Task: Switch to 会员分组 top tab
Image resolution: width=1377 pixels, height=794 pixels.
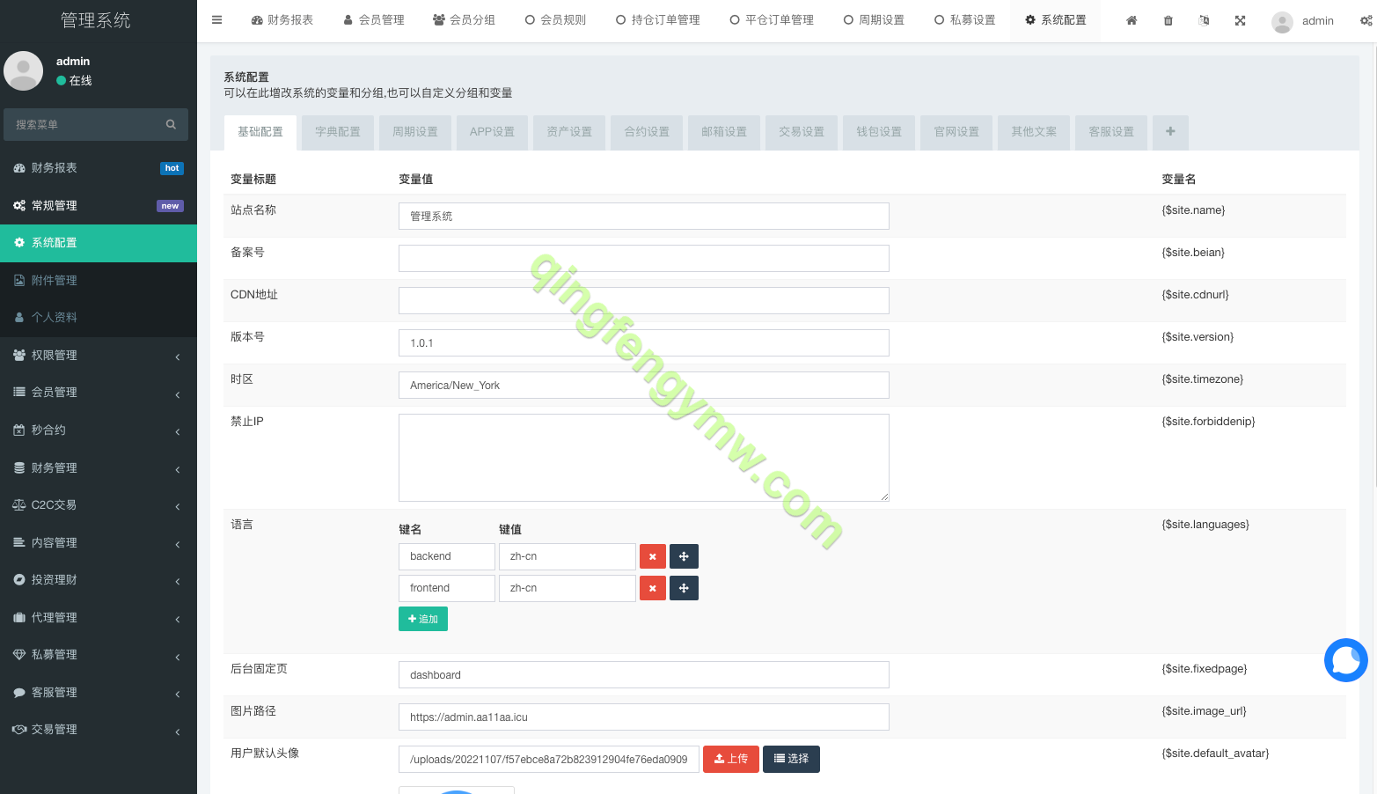Action: click(x=465, y=20)
